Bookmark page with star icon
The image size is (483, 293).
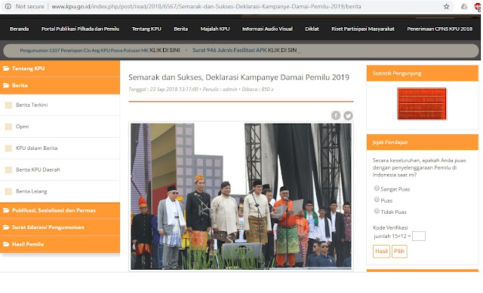pos(446,7)
